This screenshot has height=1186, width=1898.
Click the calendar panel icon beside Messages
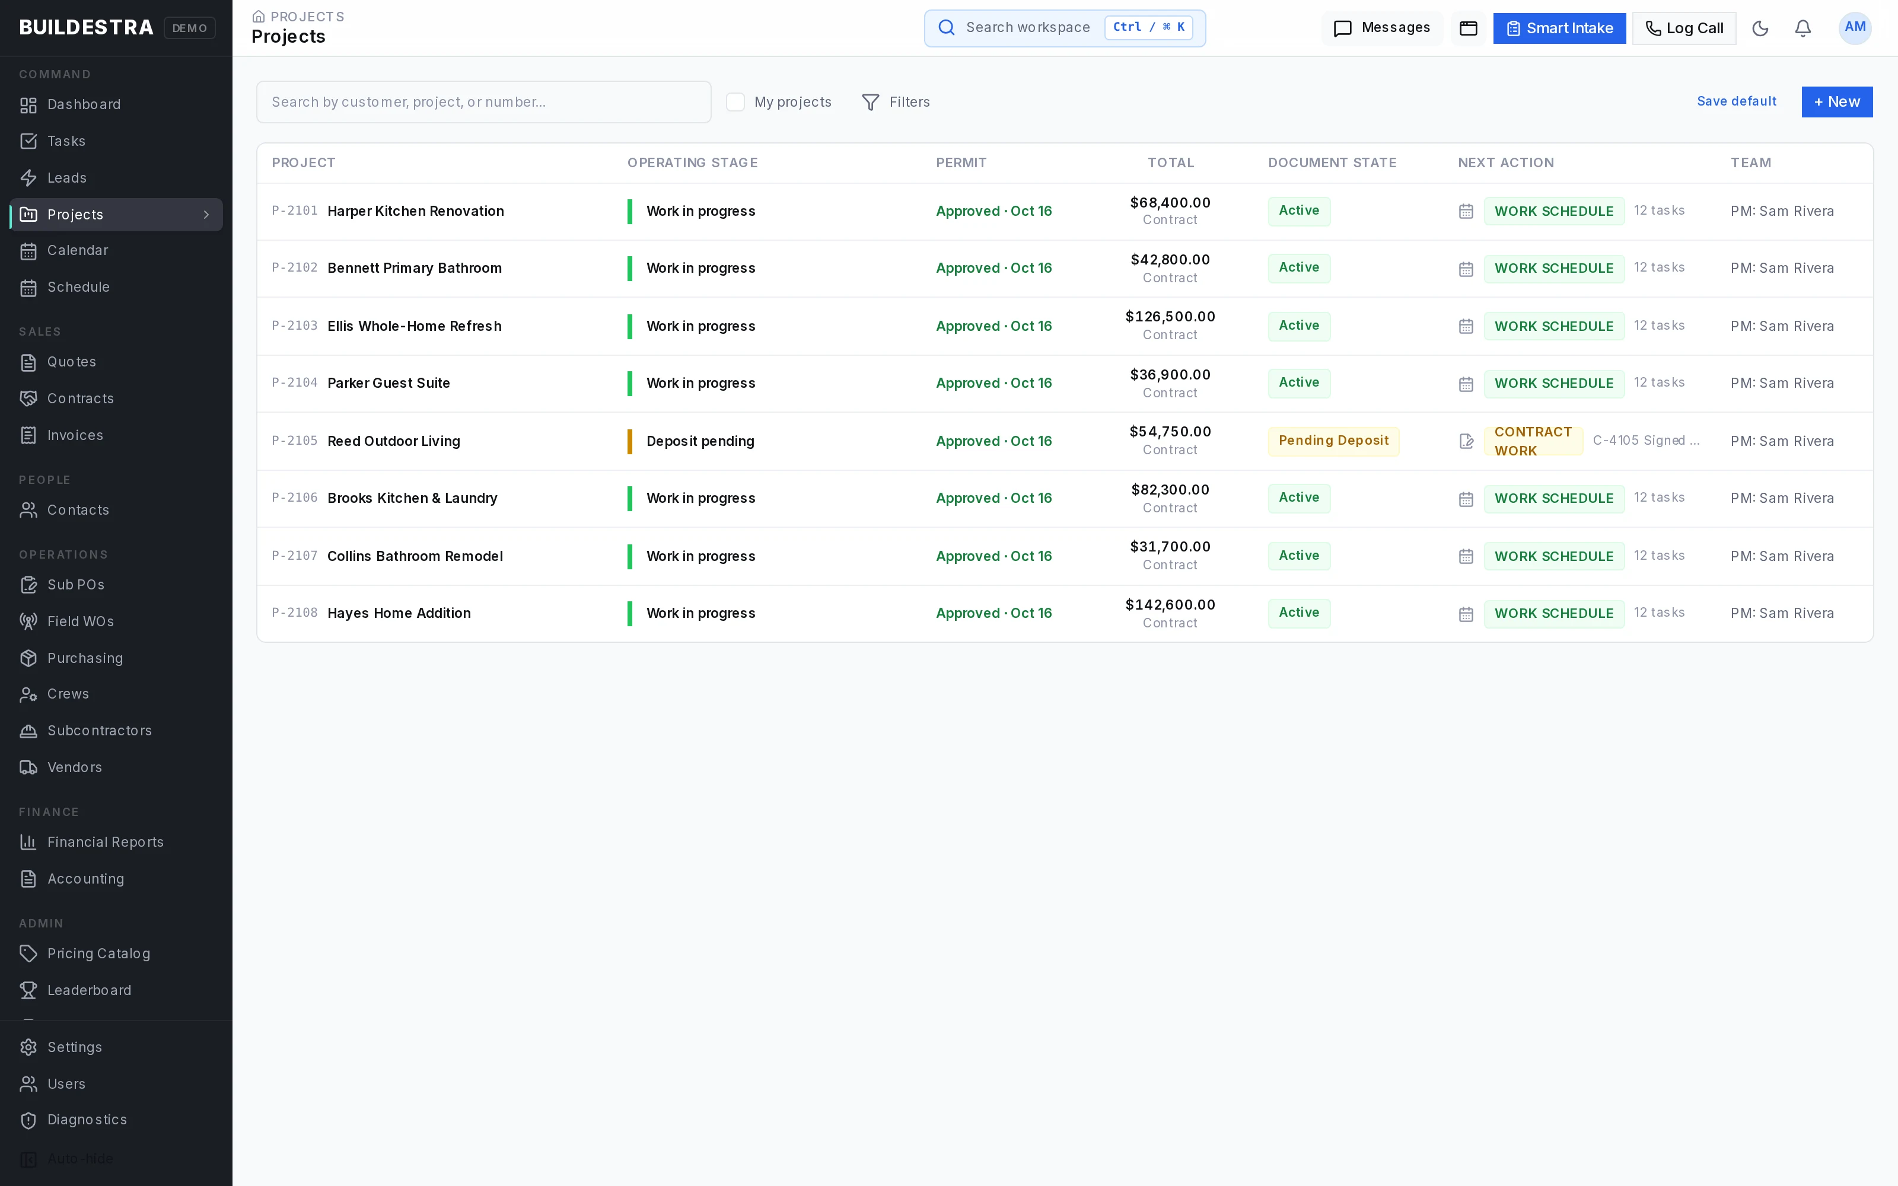point(1468,28)
